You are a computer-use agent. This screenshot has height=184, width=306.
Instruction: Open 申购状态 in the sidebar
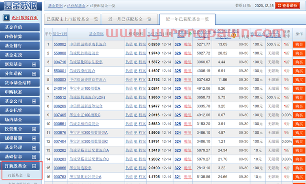20,92
